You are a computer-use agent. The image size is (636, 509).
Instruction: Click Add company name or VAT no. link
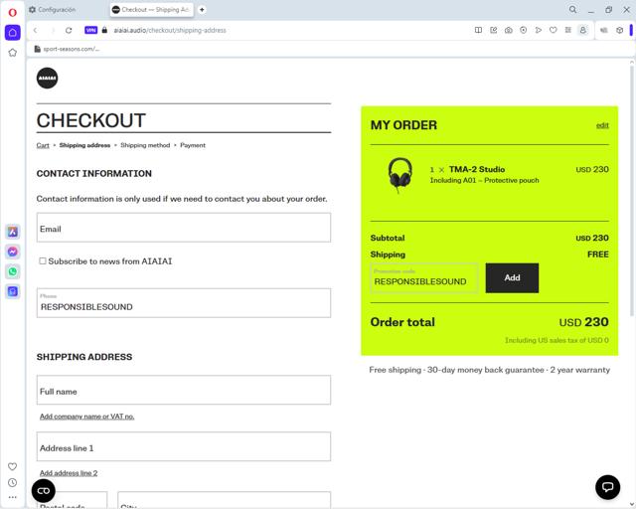coord(86,417)
